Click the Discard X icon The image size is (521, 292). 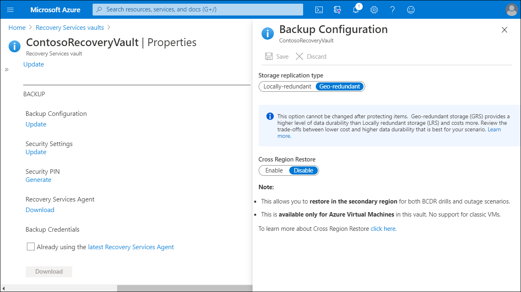[299, 57]
